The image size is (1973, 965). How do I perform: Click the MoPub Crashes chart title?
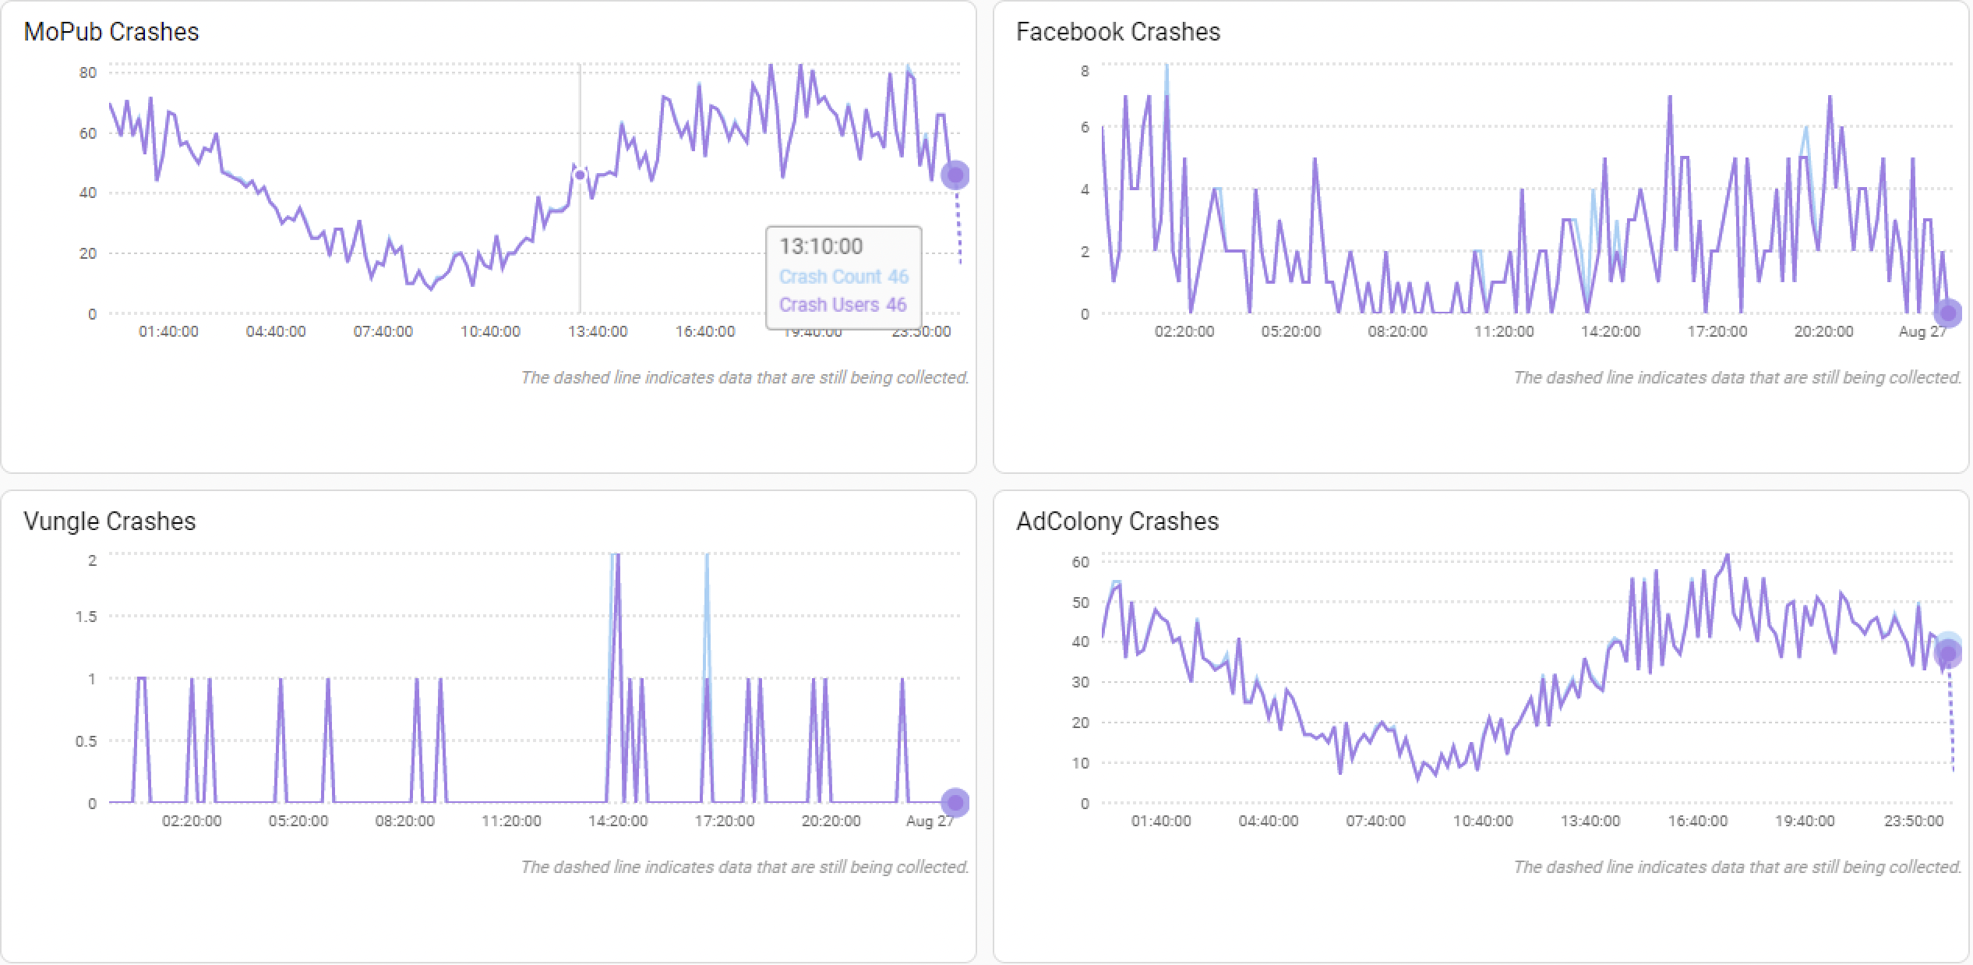click(111, 32)
